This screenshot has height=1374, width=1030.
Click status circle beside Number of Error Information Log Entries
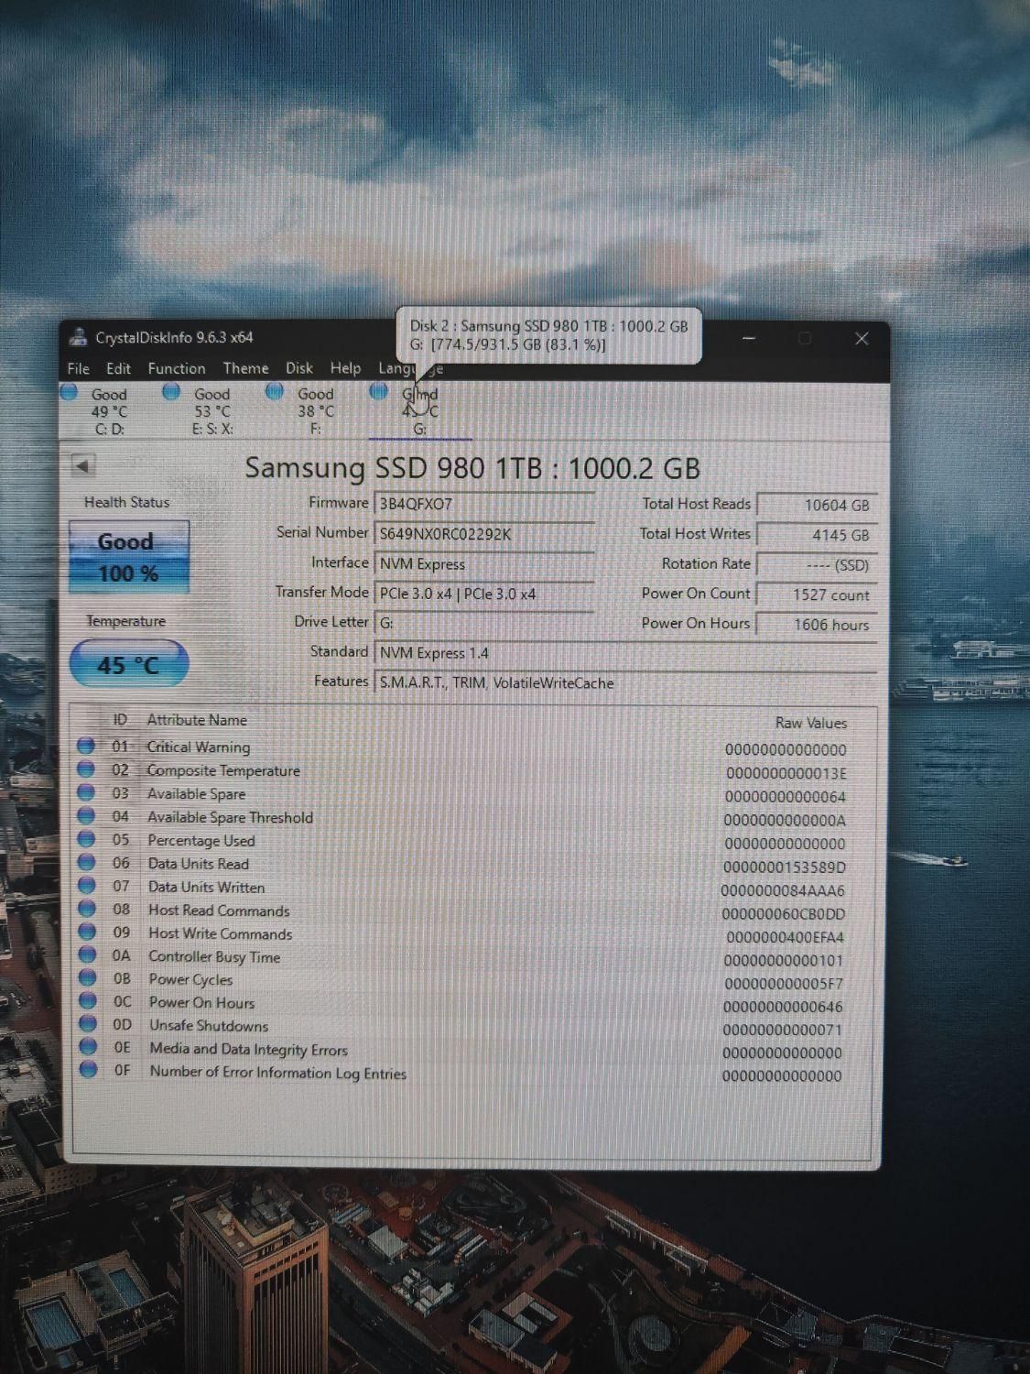click(88, 1069)
